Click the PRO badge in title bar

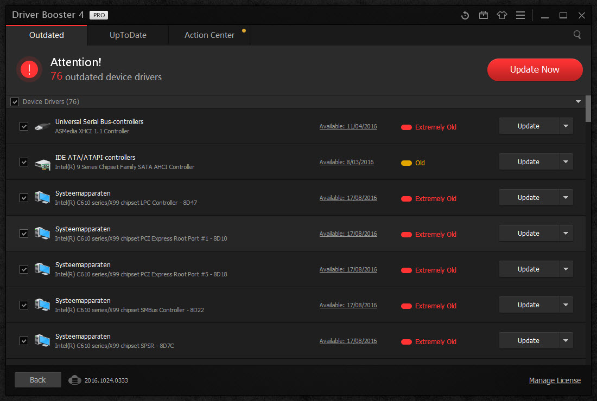[x=99, y=15]
